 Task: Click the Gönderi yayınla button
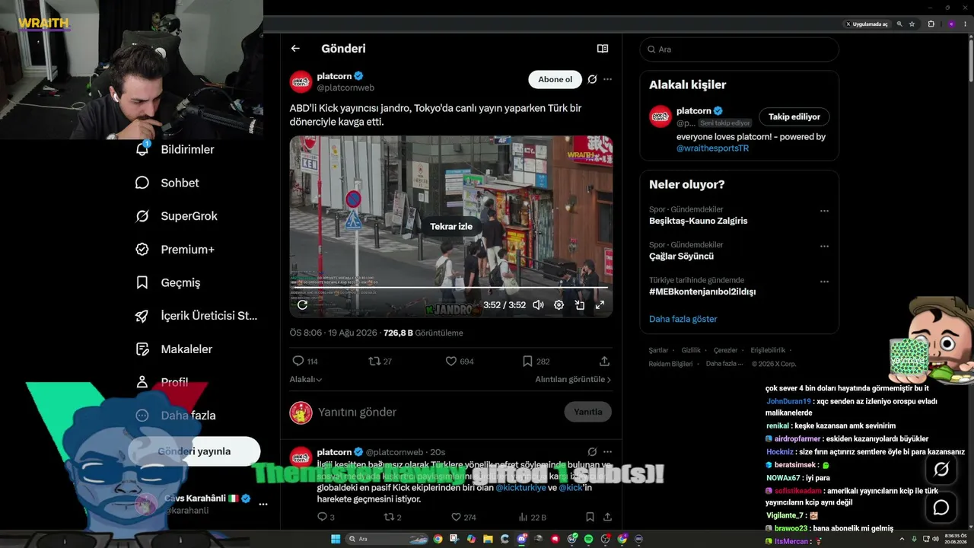point(194,451)
